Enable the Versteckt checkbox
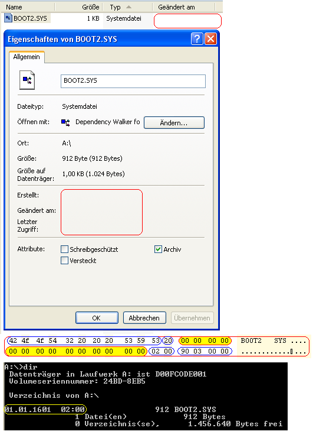This screenshot has width=313, height=441. (x=64, y=261)
